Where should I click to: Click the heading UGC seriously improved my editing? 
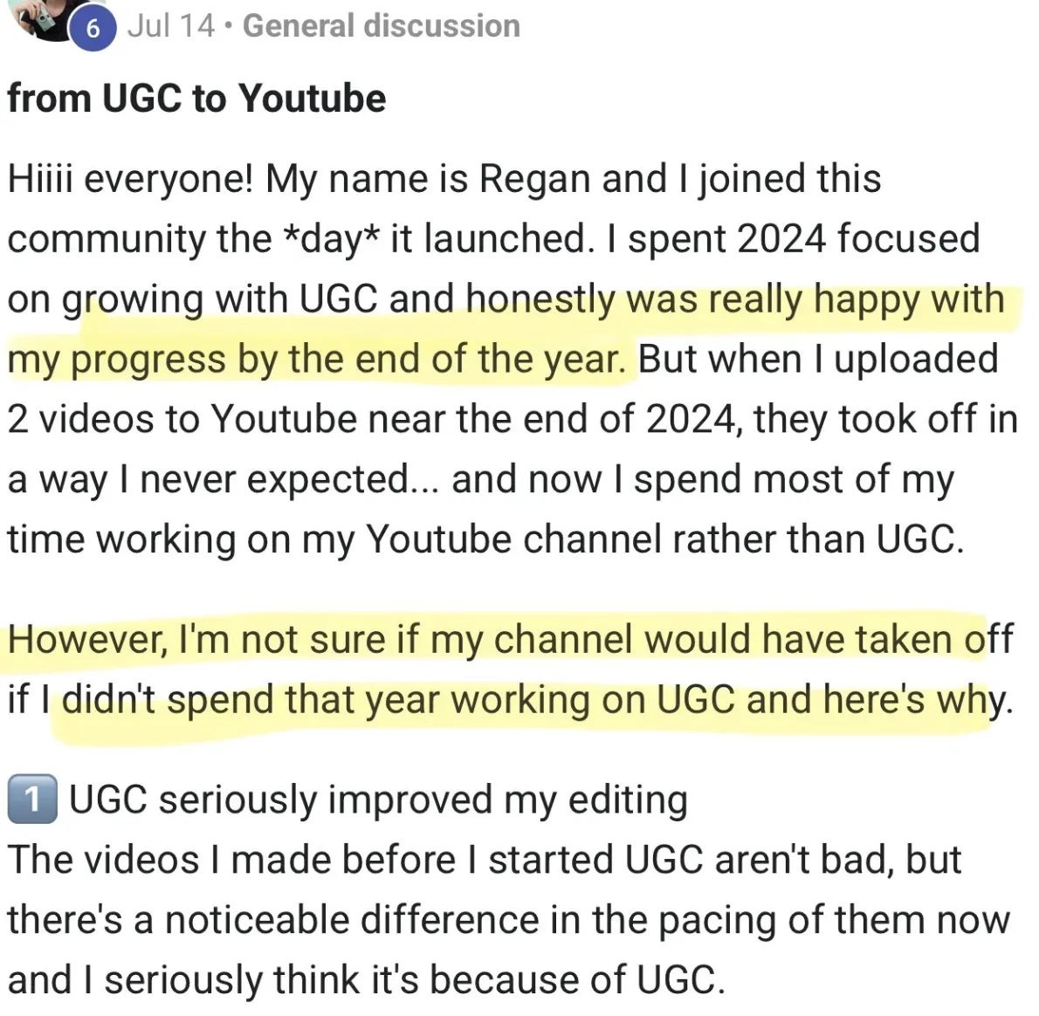coord(378,800)
